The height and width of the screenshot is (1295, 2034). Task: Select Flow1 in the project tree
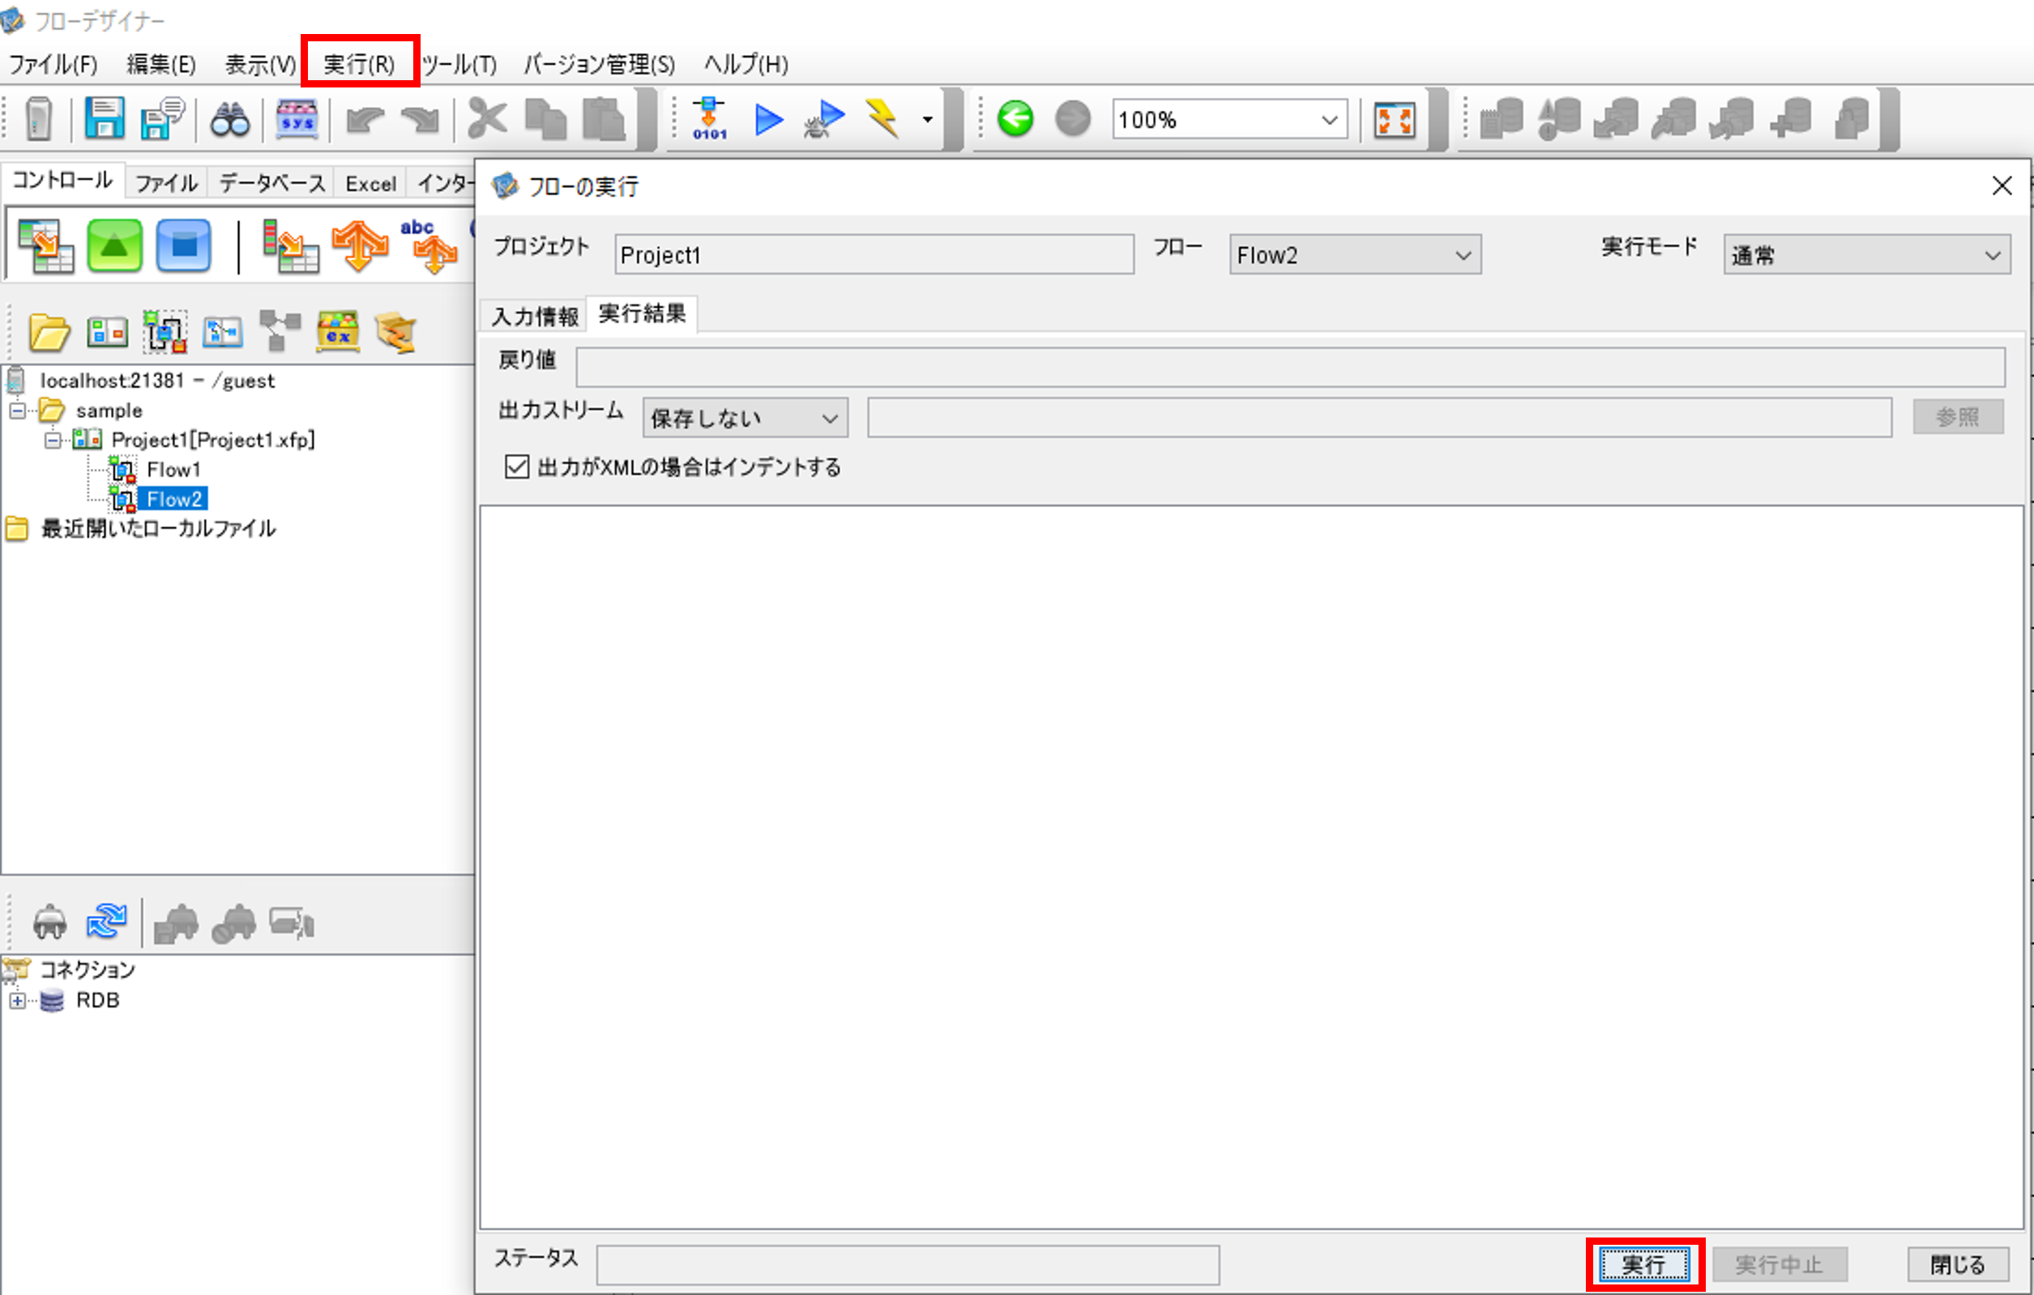coord(173,470)
